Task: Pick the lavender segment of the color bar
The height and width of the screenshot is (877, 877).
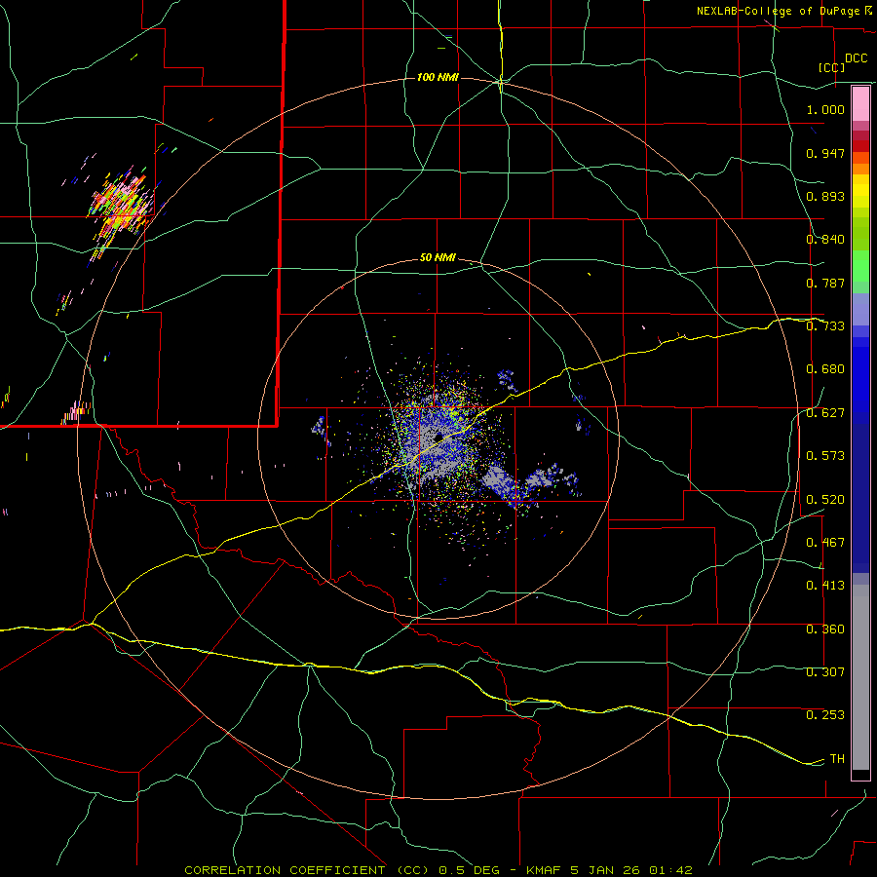Action: click(860, 309)
